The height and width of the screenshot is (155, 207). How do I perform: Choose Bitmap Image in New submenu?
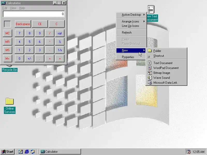click(166, 73)
